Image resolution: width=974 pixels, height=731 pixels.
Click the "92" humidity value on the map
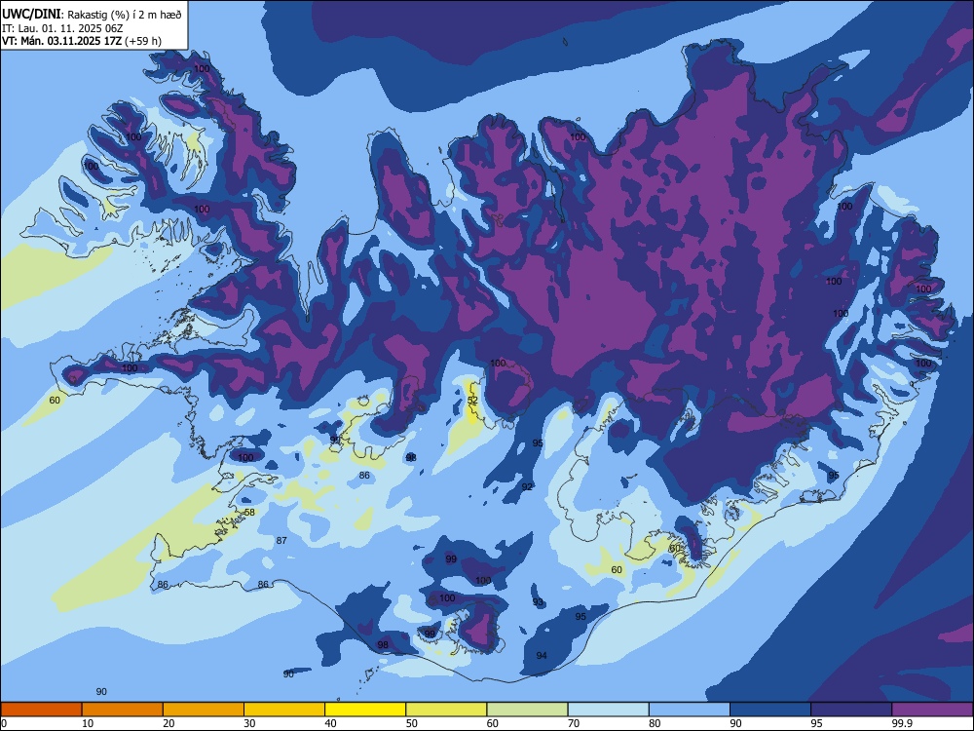[527, 487]
